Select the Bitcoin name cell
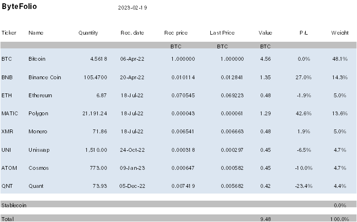357x222 pixels. click(x=37, y=59)
